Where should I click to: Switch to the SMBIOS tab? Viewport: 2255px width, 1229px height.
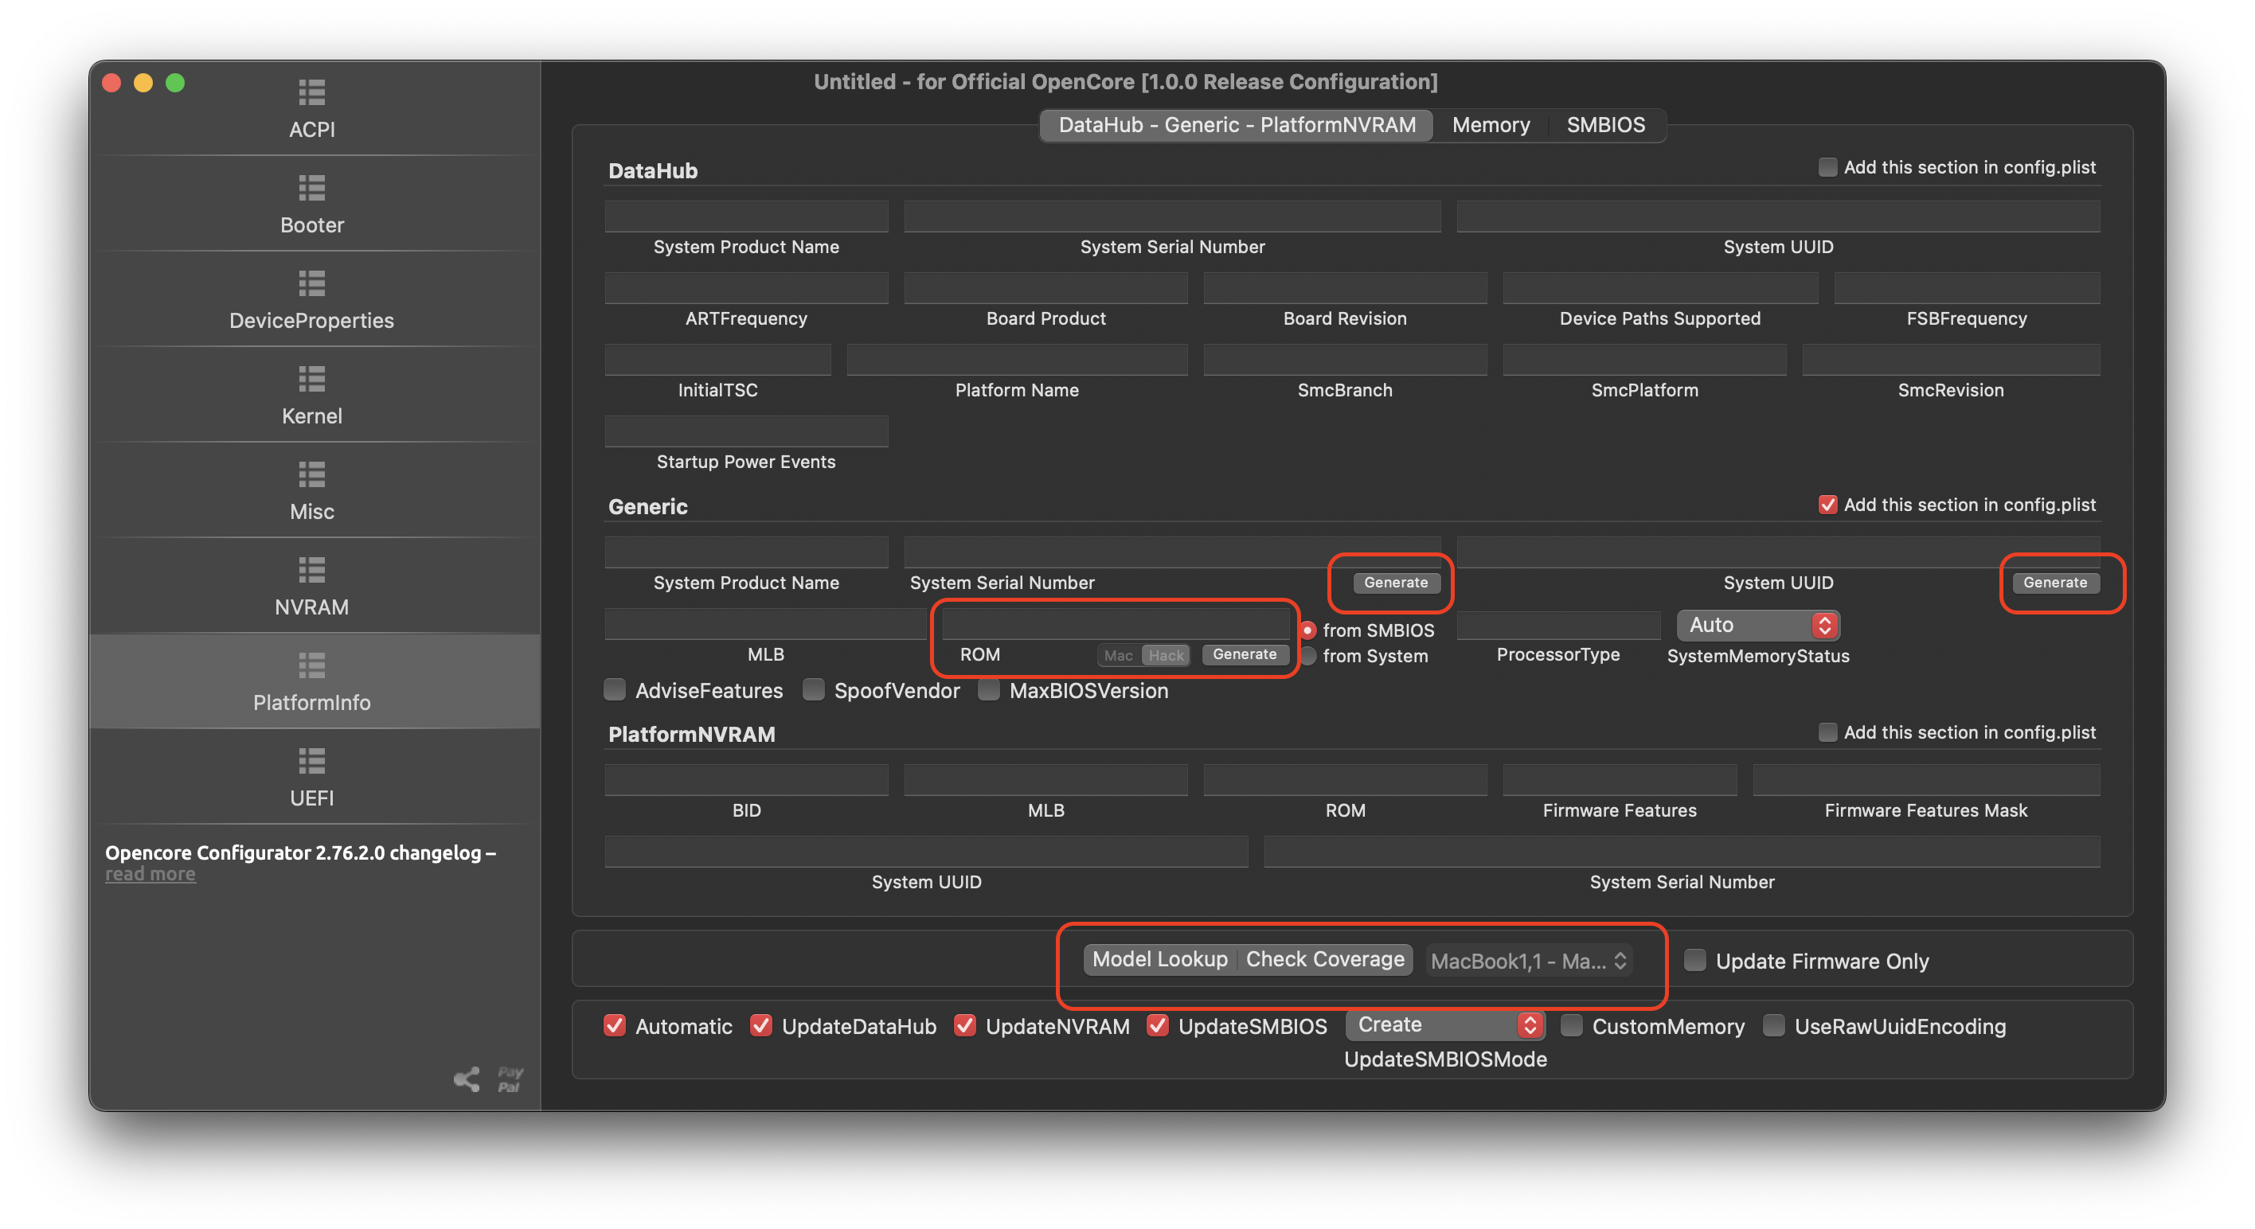click(x=1605, y=125)
